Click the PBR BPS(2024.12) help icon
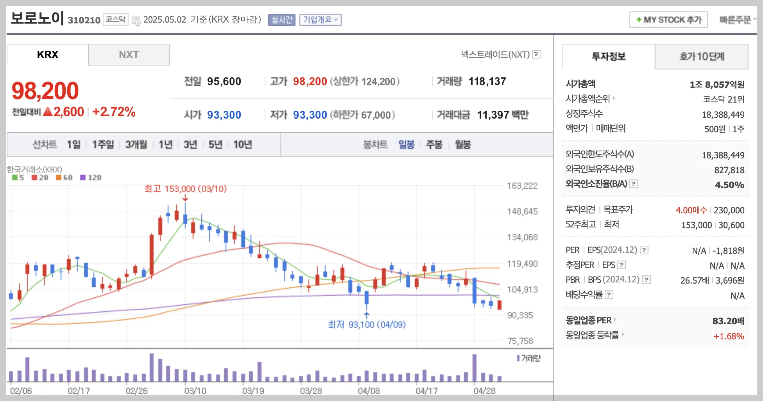The height and width of the screenshot is (401, 763). pos(647,280)
